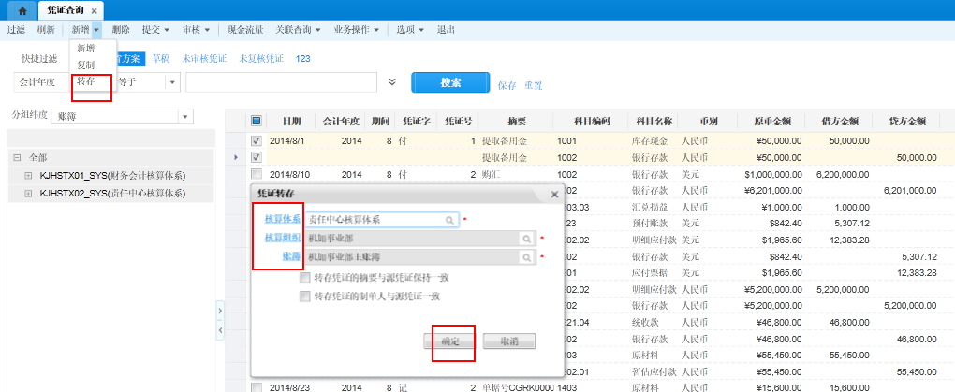Image resolution: width=955 pixels, height=392 pixels.
Task: Click into the filter value input field
Action: pos(281,82)
